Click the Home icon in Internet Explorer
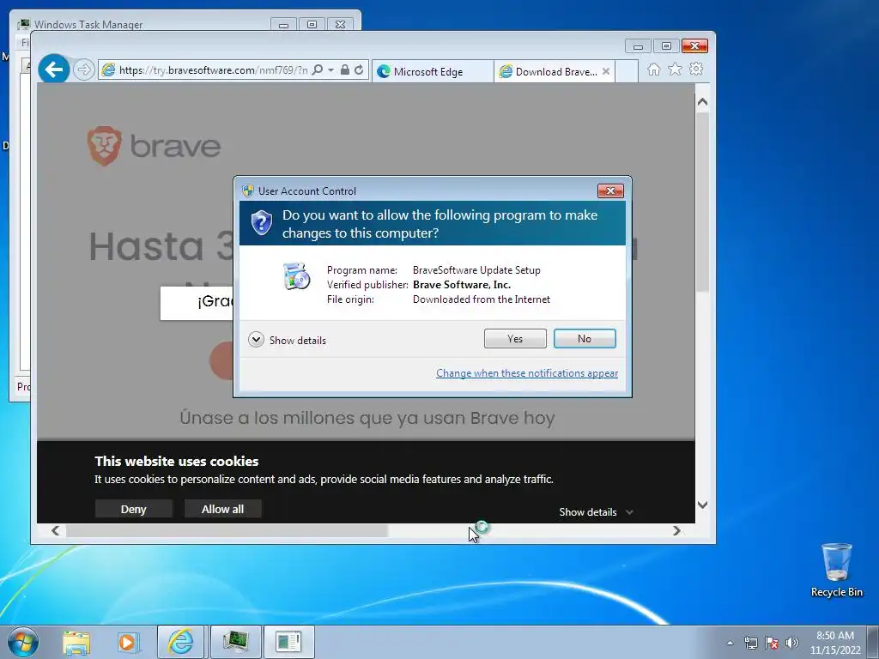 [653, 69]
